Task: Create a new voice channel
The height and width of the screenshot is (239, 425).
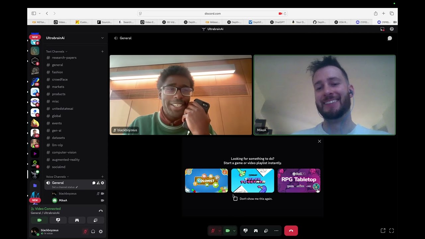Action: (102, 177)
